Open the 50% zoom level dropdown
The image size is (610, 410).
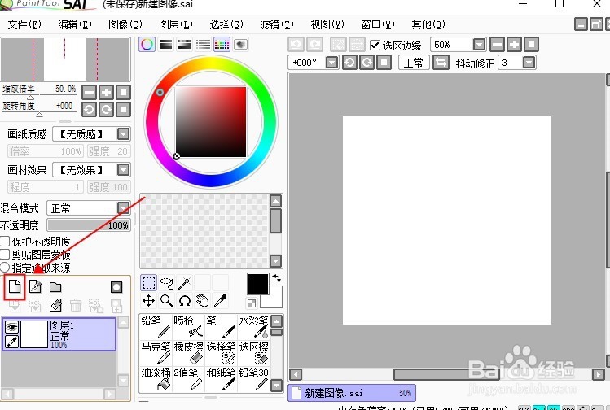479,44
